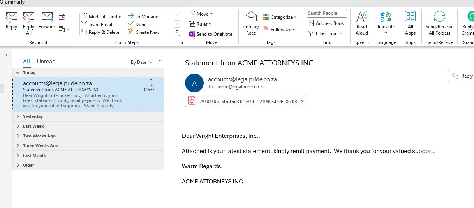The width and height of the screenshot is (474, 208).
Task: Click the Search People input field
Action: 326,13
